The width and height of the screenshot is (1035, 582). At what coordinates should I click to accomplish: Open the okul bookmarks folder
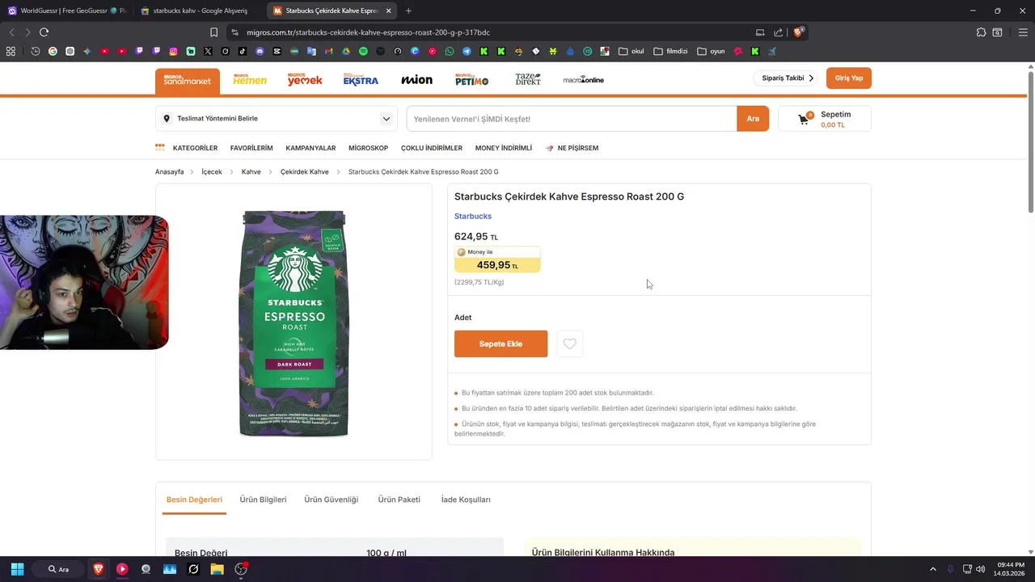click(x=632, y=51)
